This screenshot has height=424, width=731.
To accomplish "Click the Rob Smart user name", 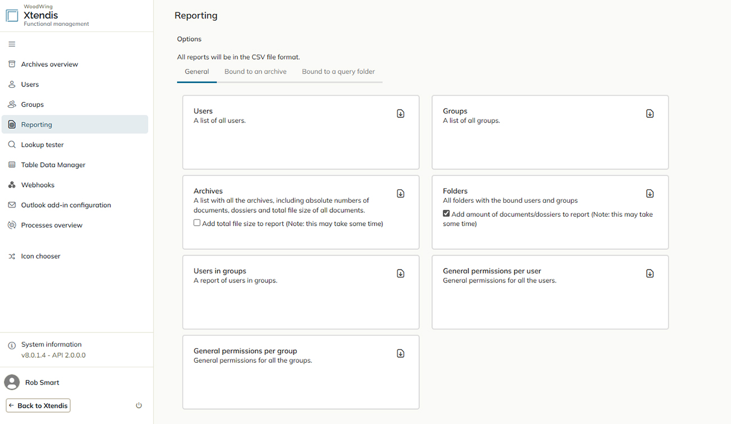I will [42, 382].
